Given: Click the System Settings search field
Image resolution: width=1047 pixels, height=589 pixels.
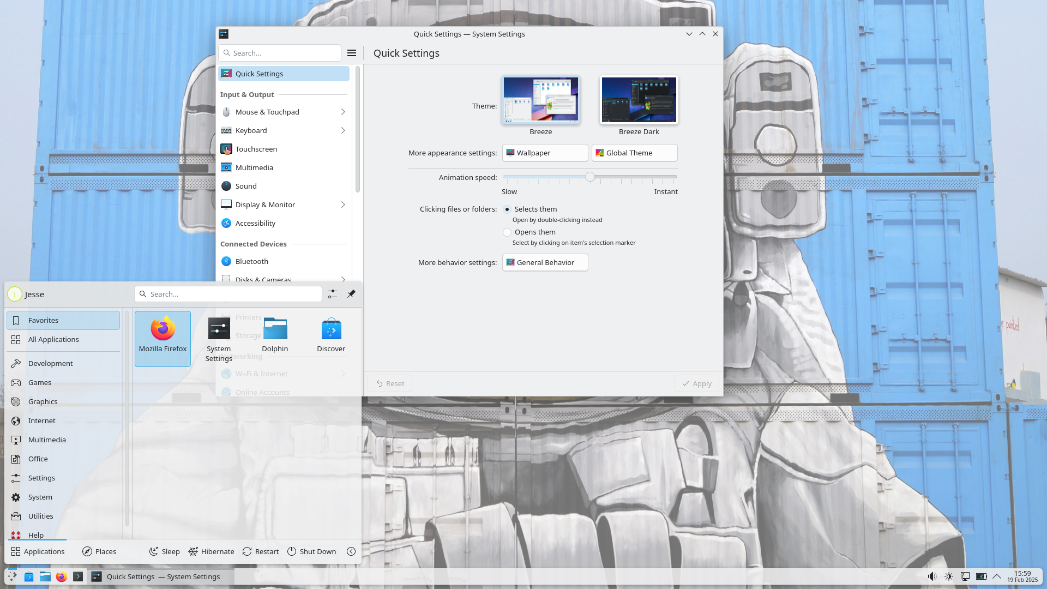Looking at the screenshot, I should click(x=280, y=53).
